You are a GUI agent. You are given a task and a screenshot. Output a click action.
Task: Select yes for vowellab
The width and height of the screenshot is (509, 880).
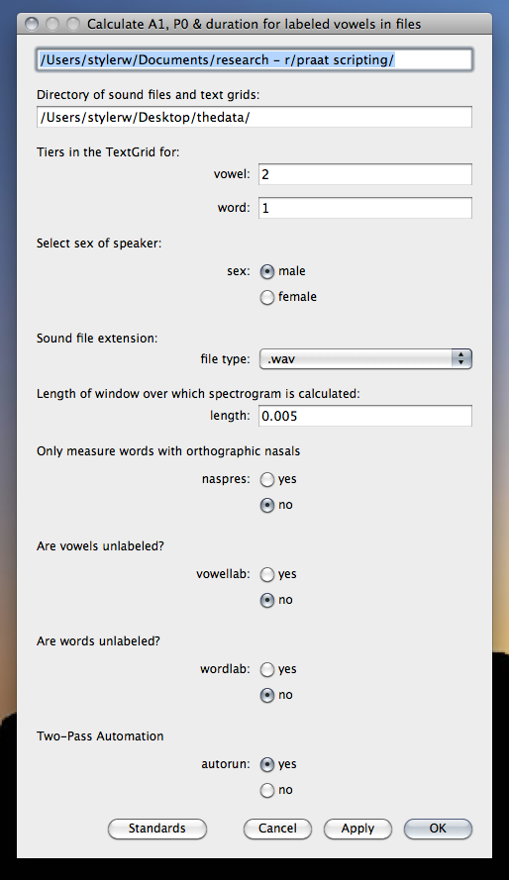[267, 575]
